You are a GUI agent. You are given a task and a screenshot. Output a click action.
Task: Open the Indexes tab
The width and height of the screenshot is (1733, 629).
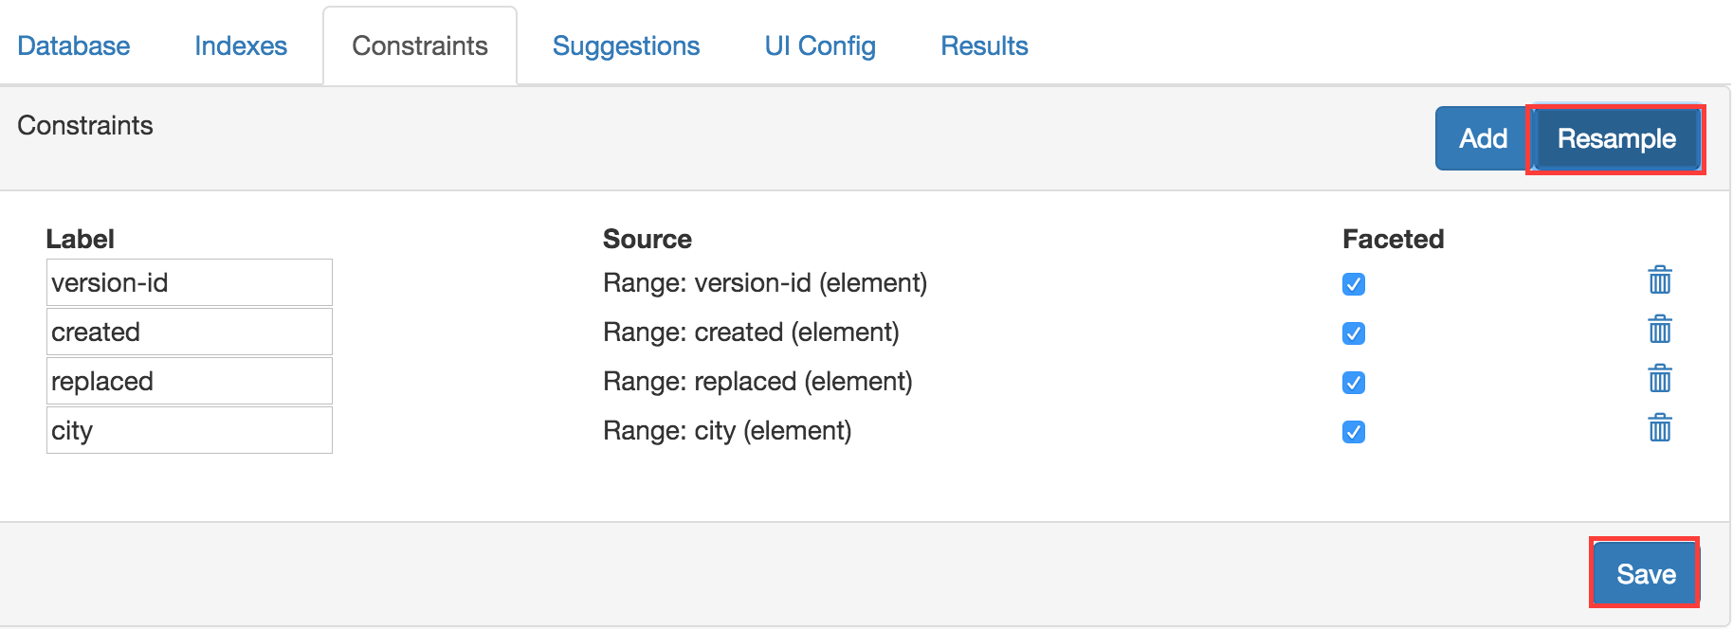[241, 45]
